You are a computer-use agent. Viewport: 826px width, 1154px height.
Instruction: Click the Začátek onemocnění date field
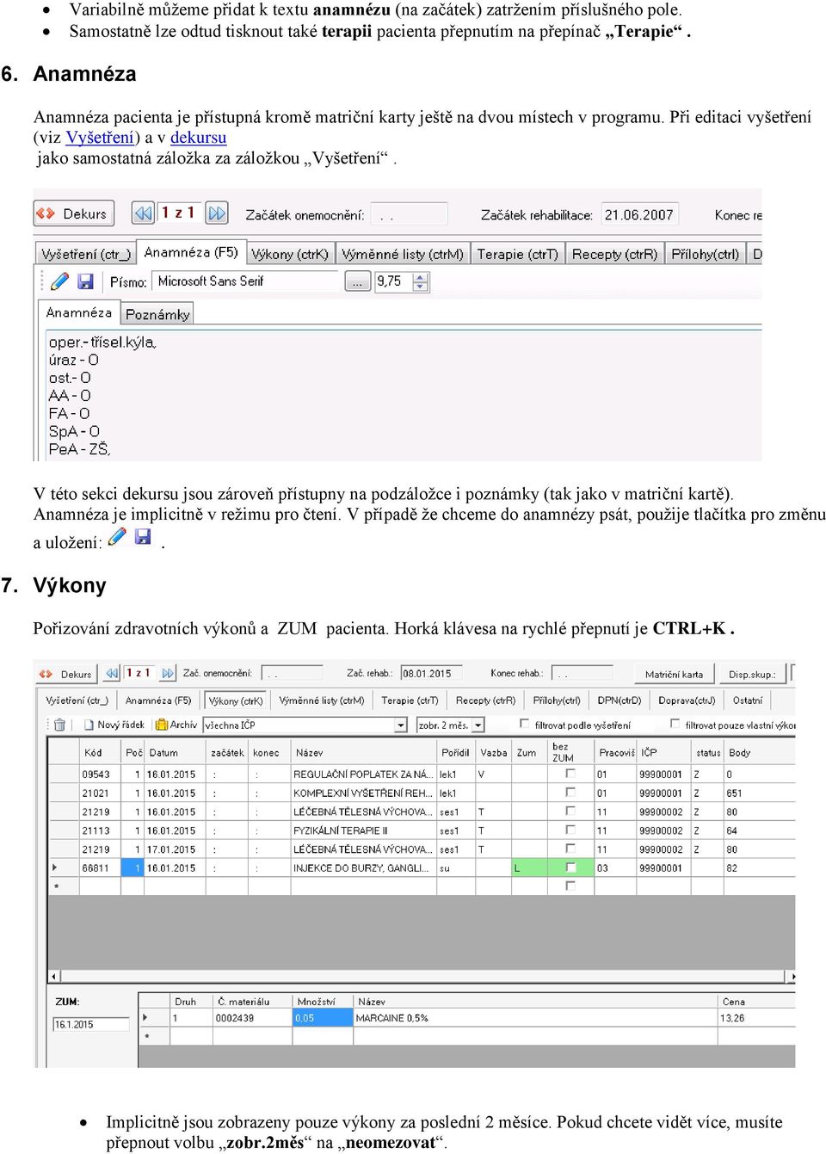point(410,214)
